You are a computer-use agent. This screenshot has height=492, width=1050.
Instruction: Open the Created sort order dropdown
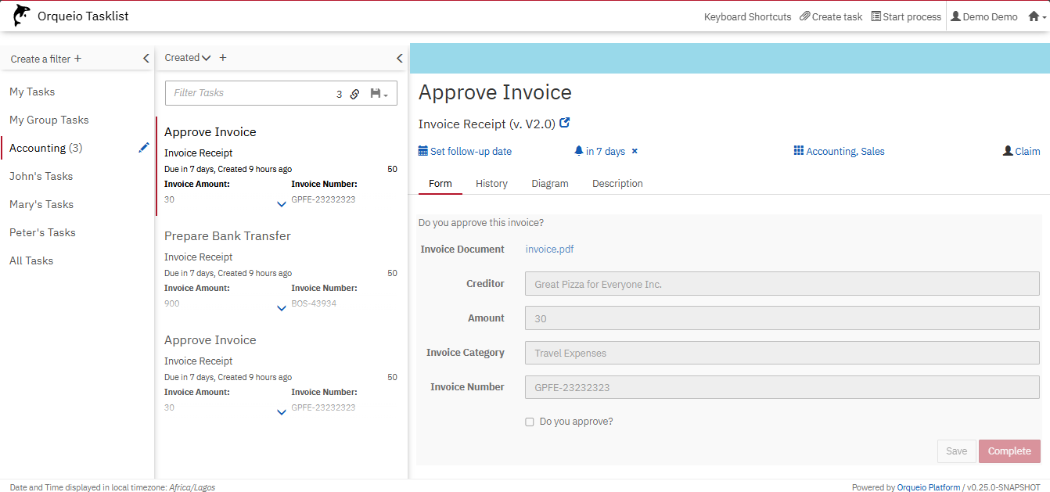(188, 58)
